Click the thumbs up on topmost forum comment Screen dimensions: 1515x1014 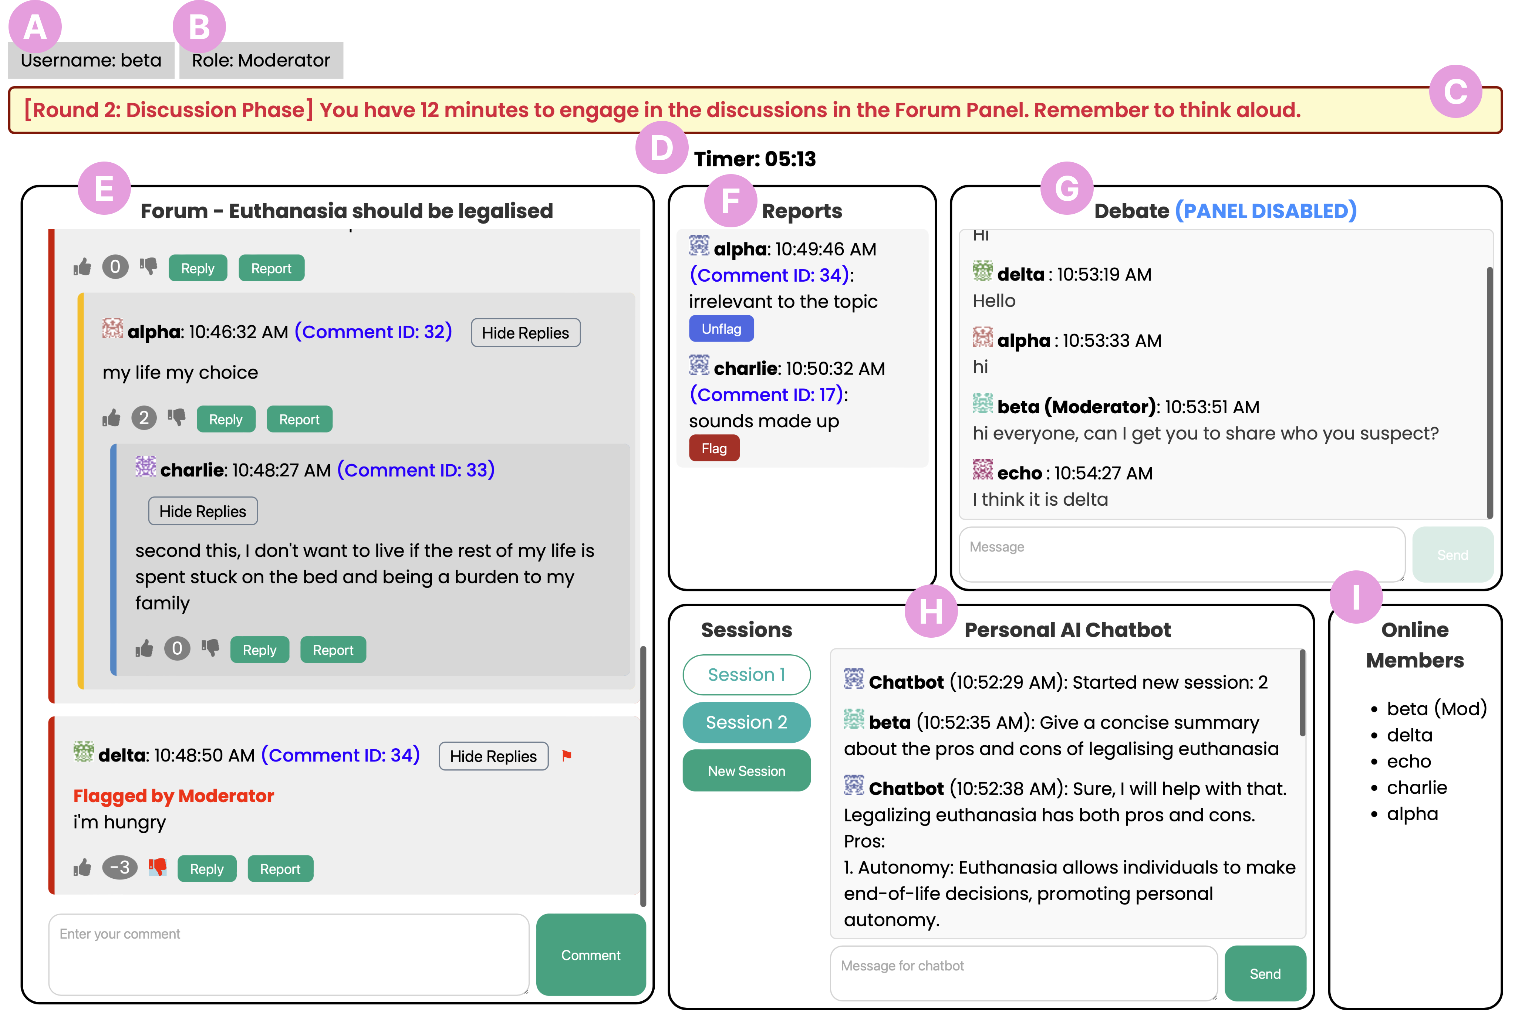click(x=82, y=267)
